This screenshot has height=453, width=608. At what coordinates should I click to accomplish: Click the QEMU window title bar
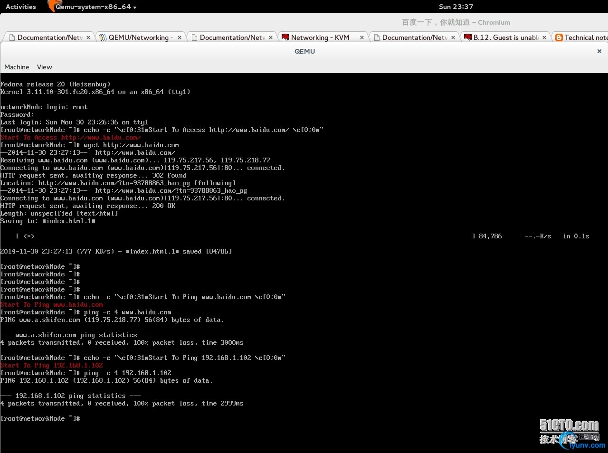click(x=304, y=51)
